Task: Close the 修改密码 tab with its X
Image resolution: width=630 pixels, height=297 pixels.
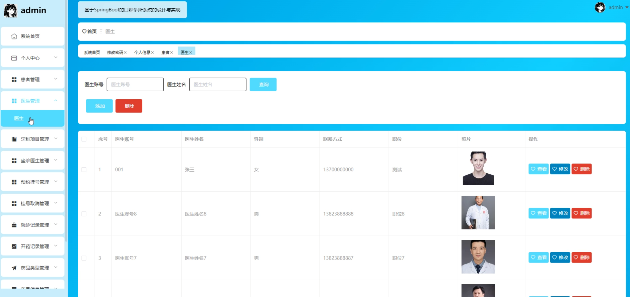Action: coord(125,53)
